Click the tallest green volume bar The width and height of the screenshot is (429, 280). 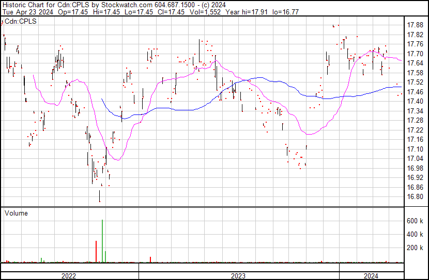pyautogui.click(x=102, y=241)
